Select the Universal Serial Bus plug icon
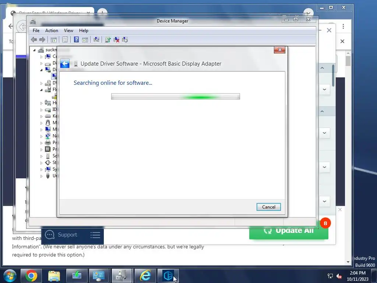The image size is (377, 283). pos(48,176)
